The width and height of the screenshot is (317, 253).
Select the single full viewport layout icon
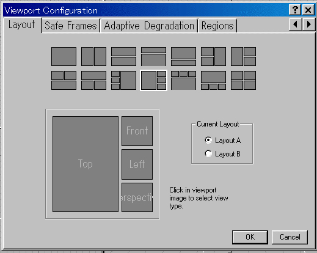[x=64, y=56]
